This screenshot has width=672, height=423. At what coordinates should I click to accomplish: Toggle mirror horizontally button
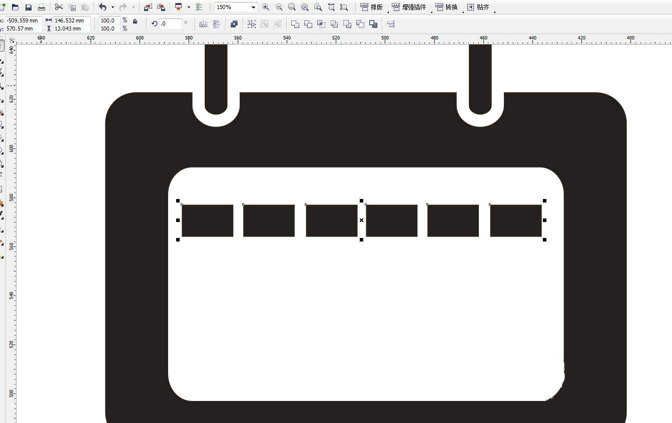point(203,24)
